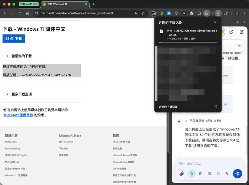Open Surface Pro footer link
This screenshot has width=249, height=185.
point(11,142)
